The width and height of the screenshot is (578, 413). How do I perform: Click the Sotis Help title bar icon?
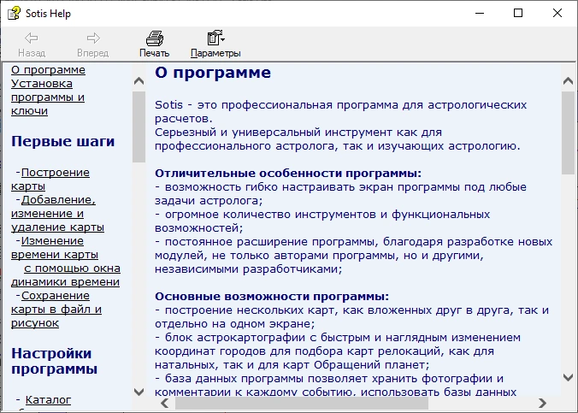pos(14,14)
